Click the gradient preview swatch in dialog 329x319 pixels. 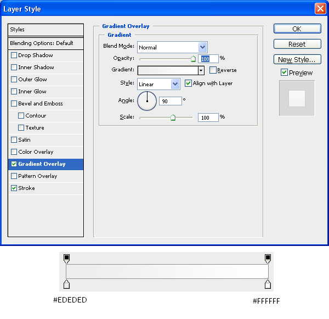point(168,70)
